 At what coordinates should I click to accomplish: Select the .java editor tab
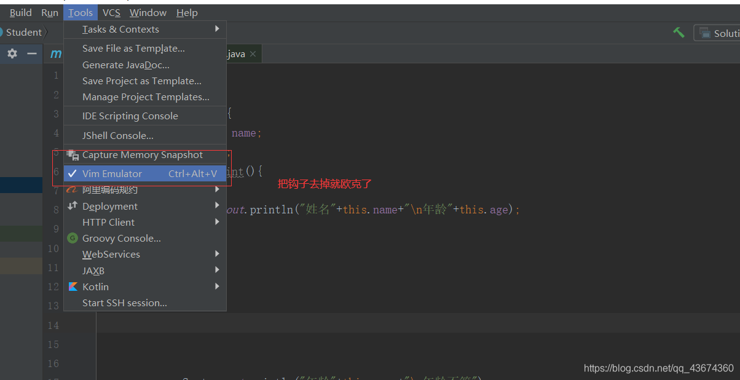236,54
